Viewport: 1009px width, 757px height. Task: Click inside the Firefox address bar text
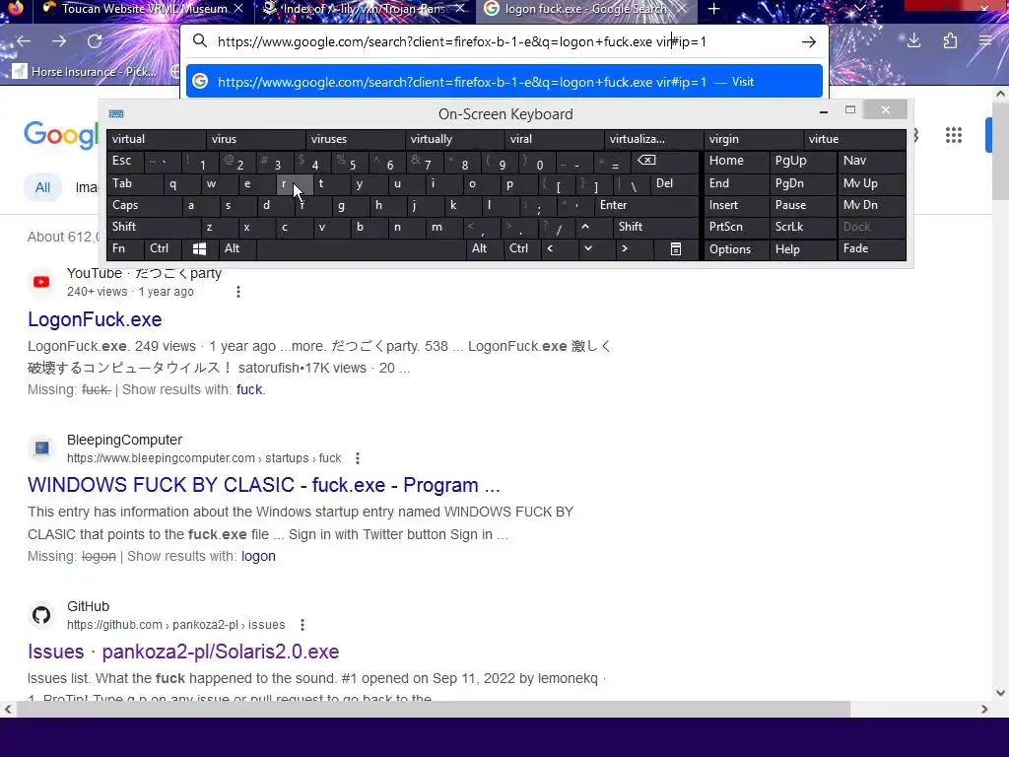point(461,41)
